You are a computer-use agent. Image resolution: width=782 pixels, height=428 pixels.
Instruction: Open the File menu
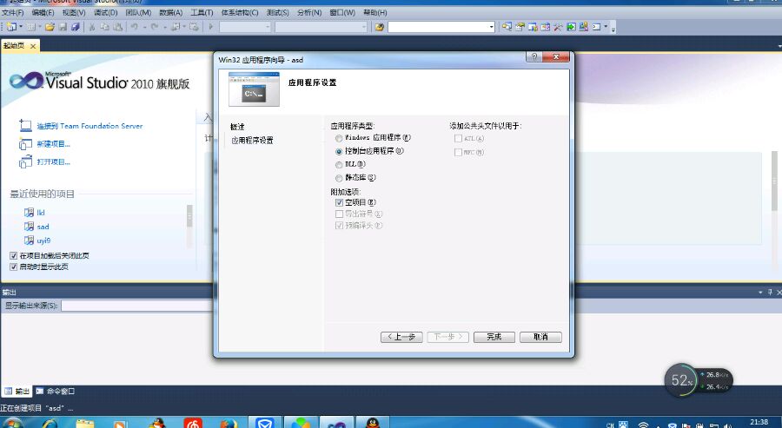(12, 12)
